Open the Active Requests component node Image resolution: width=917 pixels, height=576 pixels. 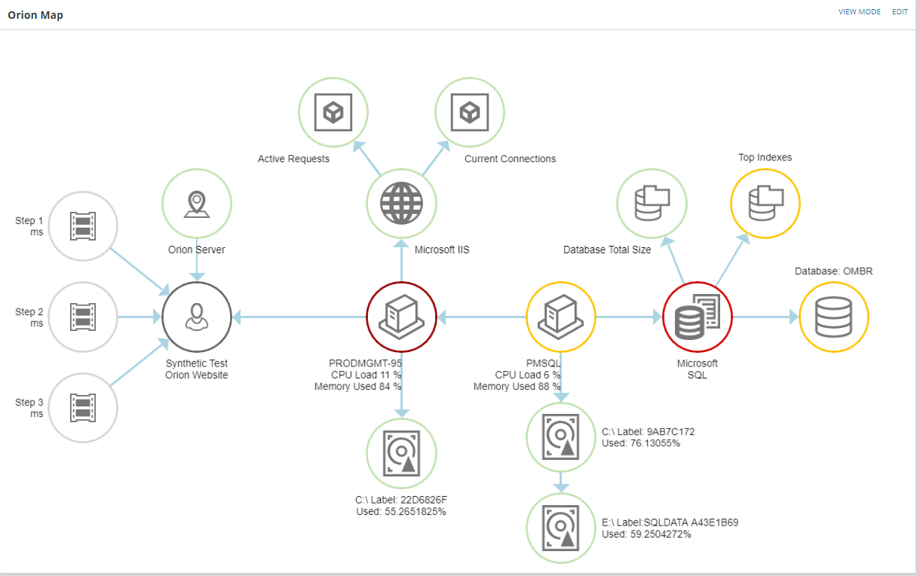(333, 113)
